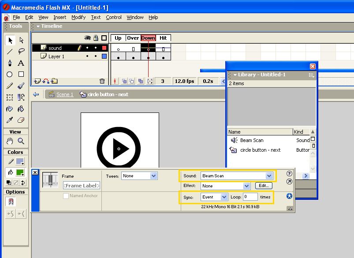This screenshot has height=258, width=354.
Task: Collapse Property inspector with bottom-right triangle
Action: [290, 209]
